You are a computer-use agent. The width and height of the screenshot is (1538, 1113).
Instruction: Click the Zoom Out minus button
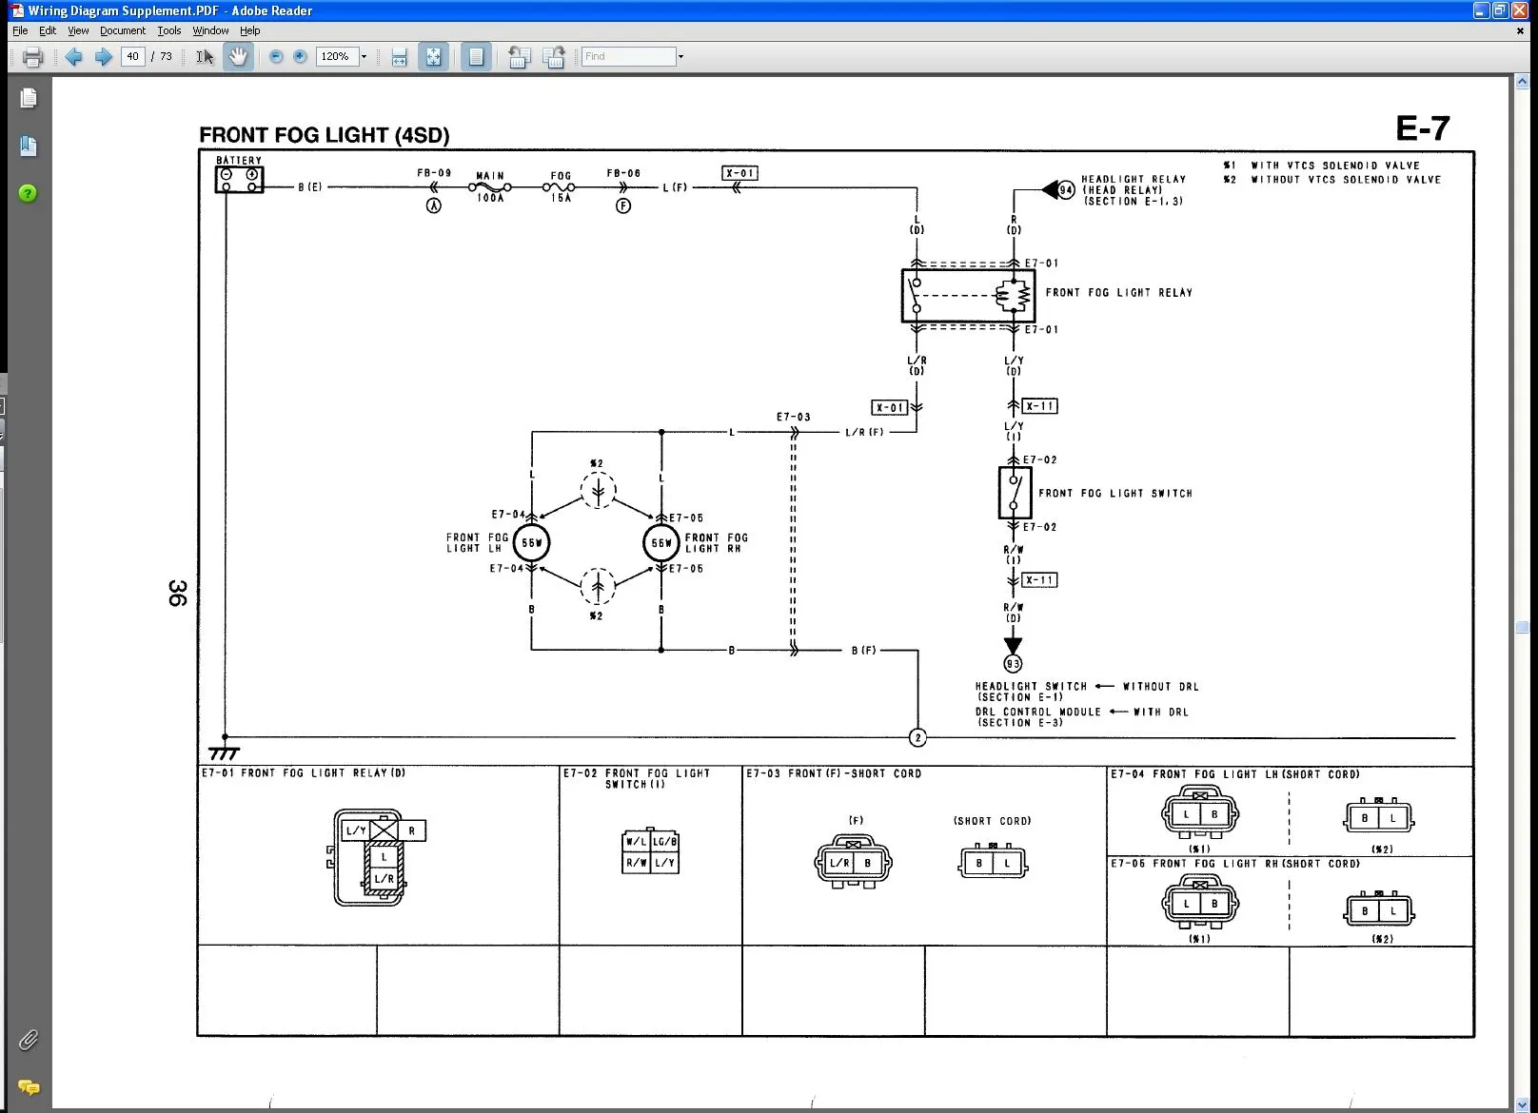[x=276, y=57]
